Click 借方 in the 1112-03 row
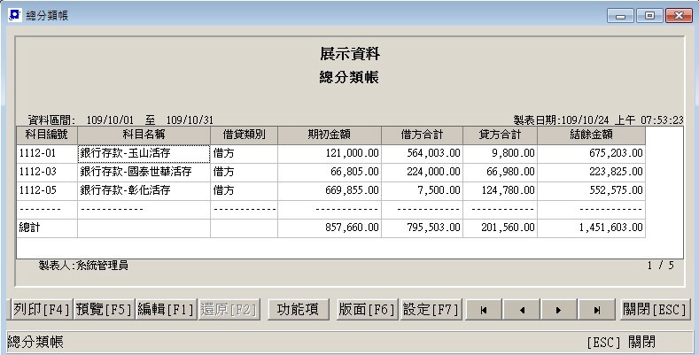 [244, 172]
